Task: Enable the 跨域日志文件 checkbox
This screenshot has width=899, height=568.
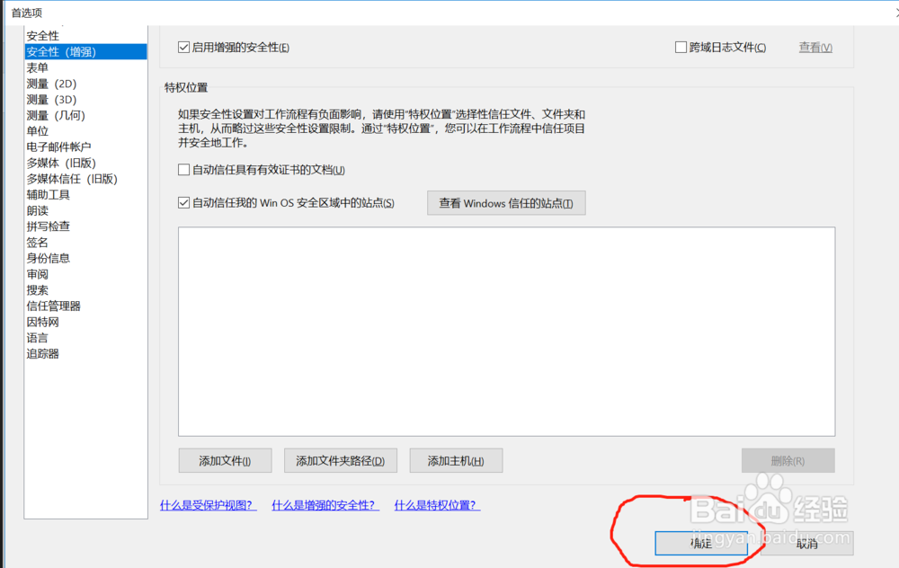Action: [x=680, y=47]
